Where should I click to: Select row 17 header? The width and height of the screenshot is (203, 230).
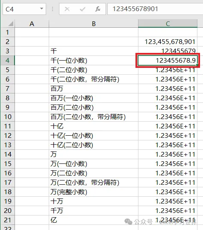pyautogui.click(x=8, y=183)
